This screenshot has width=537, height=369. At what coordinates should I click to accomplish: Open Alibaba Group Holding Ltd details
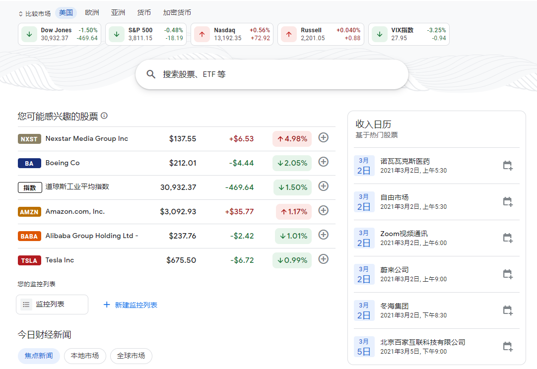coord(90,235)
